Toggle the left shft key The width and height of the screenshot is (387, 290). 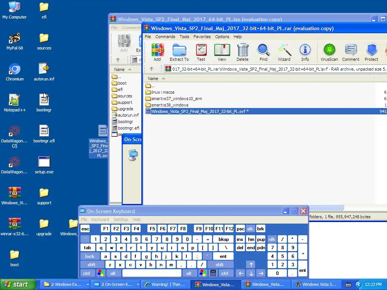tap(91, 265)
